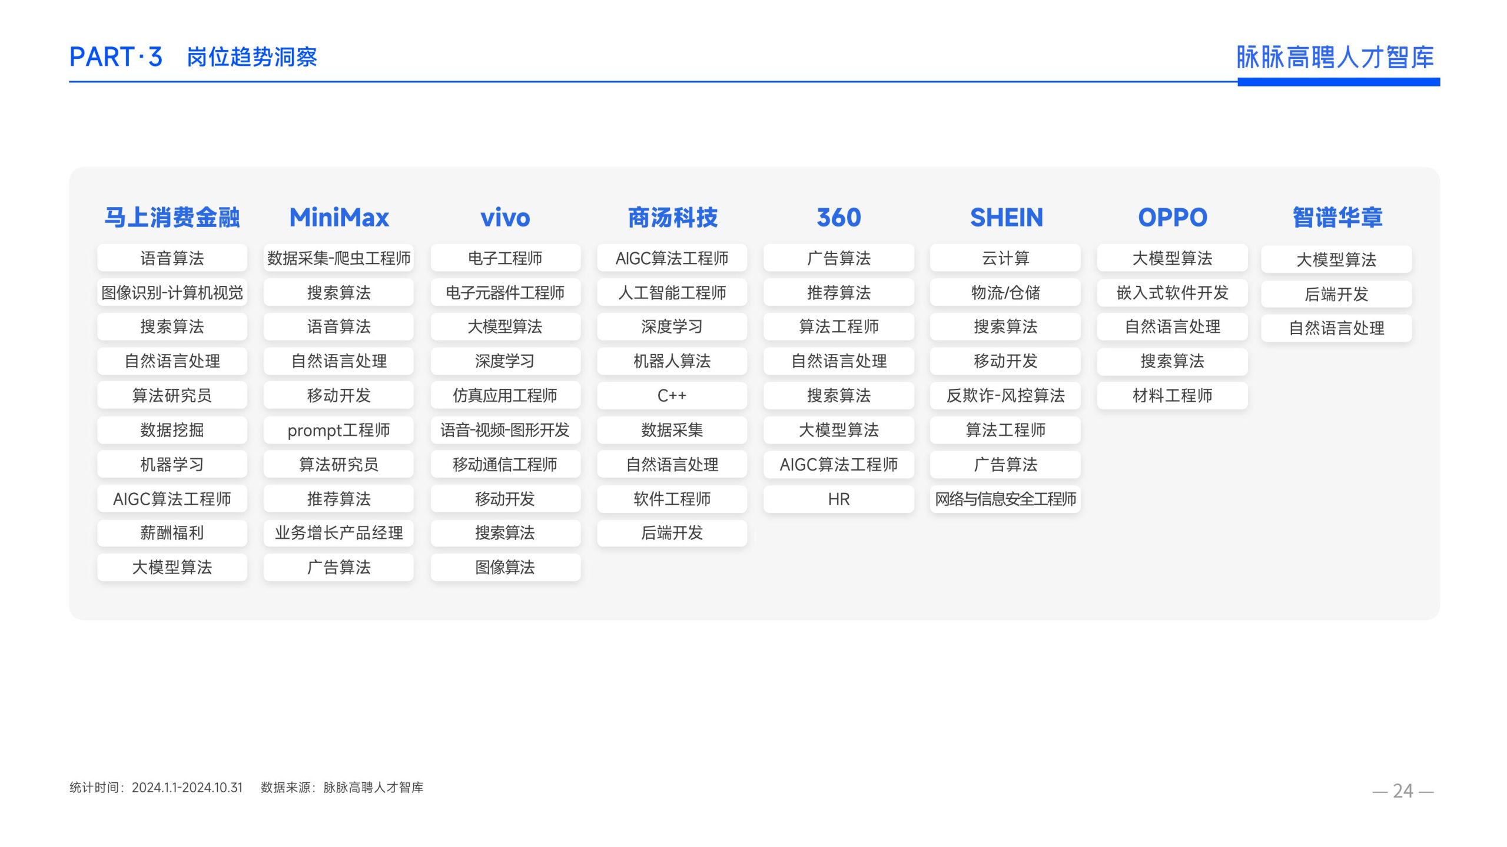The height and width of the screenshot is (847, 1507).
Task: Select the C++ tag under 商汤科技
Action: tap(672, 395)
